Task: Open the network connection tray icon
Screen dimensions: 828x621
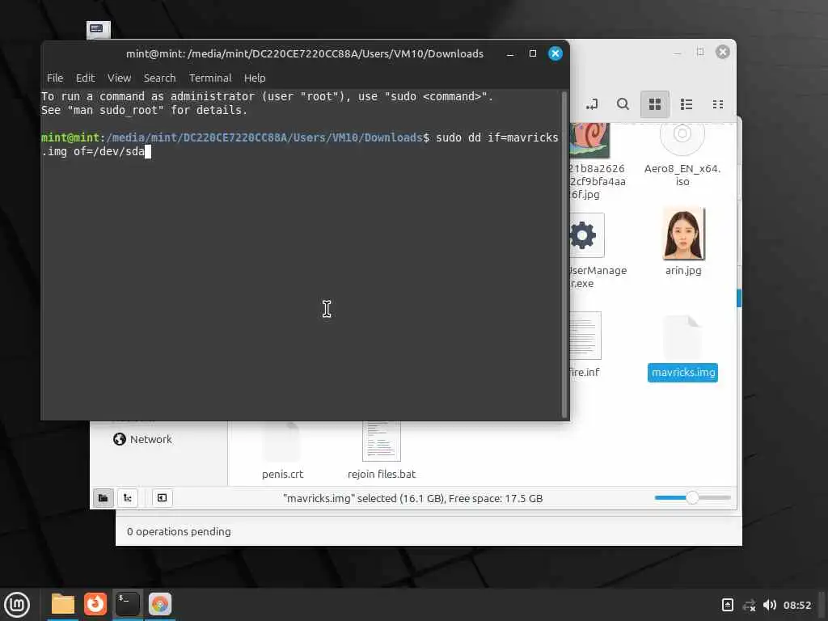Action: tap(749, 605)
